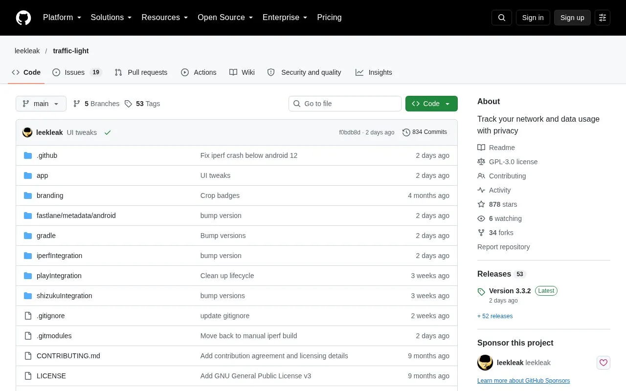The width and height of the screenshot is (626, 391).
Task: Switch to the Pull requests tab
Action: (141, 72)
